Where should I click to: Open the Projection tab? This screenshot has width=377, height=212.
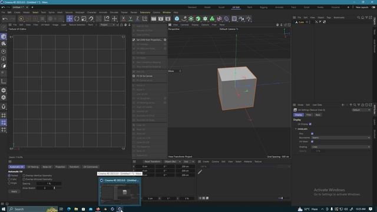60,167
